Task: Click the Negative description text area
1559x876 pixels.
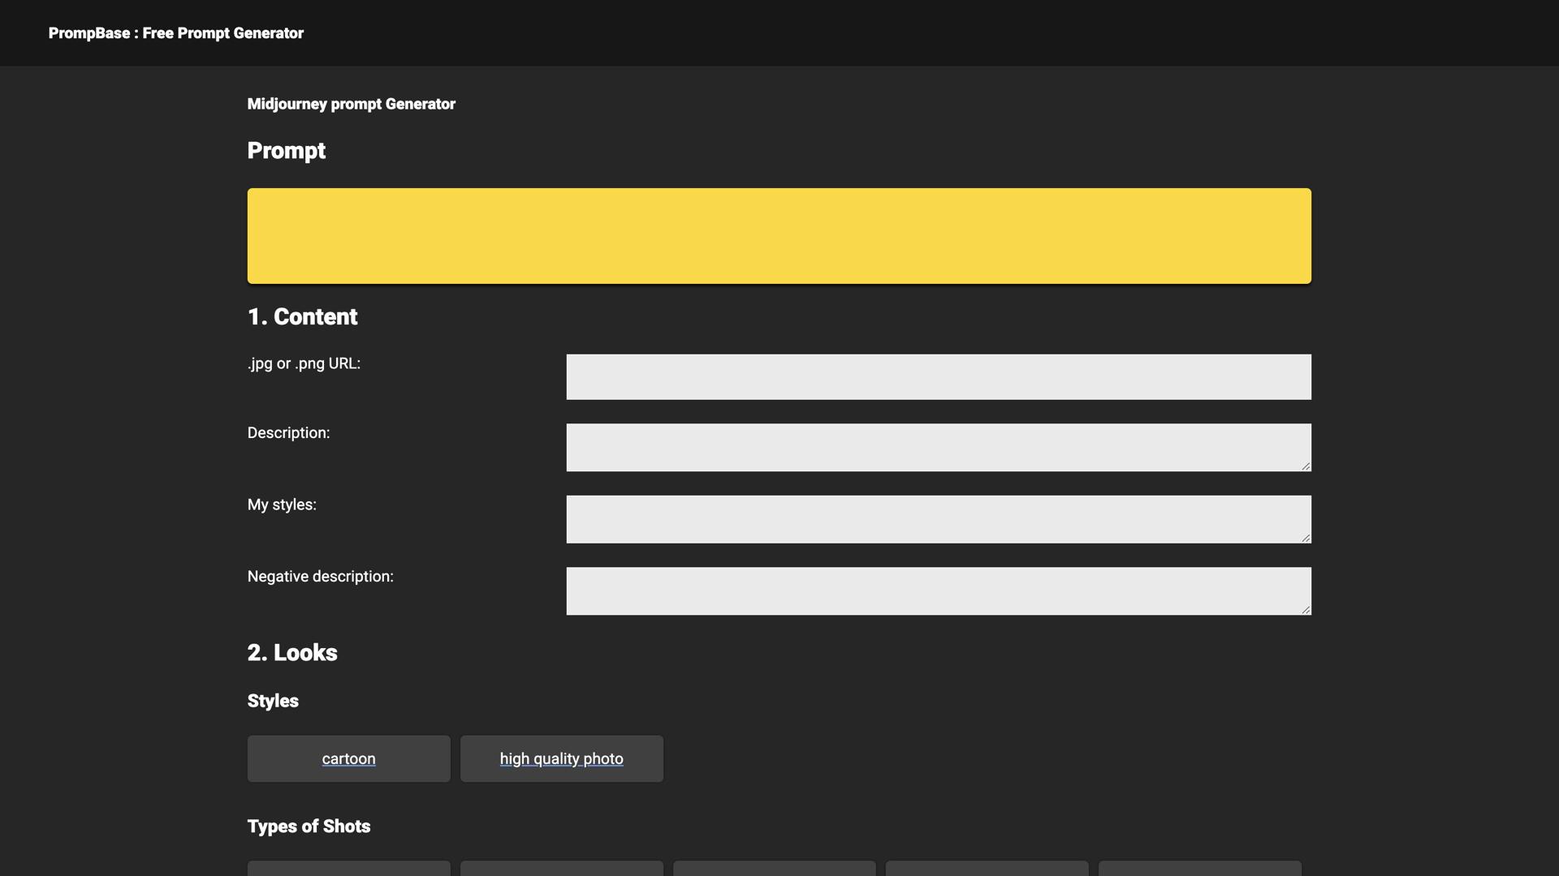Action: (938, 590)
